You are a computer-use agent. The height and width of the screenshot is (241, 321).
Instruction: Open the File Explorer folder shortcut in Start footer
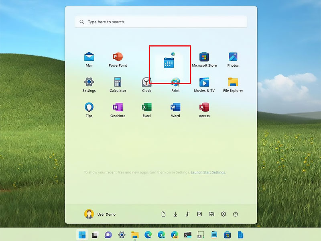coord(211,214)
